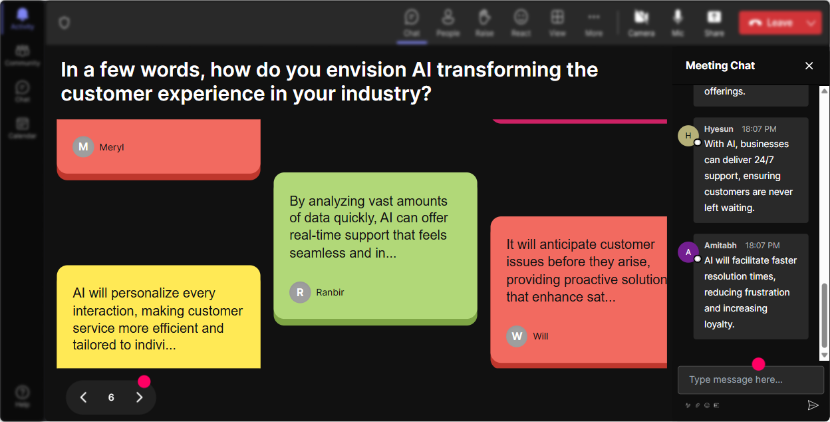Click the shield security icon in the meeting bar
Viewport: 830px width, 422px height.
click(x=64, y=23)
